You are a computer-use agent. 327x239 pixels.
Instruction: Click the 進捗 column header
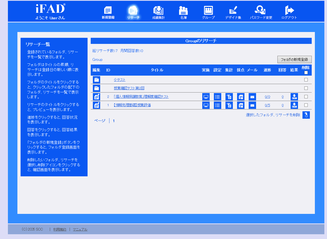[x=267, y=70]
